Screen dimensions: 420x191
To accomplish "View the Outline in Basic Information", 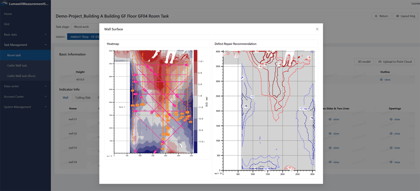I will click(385, 80).
